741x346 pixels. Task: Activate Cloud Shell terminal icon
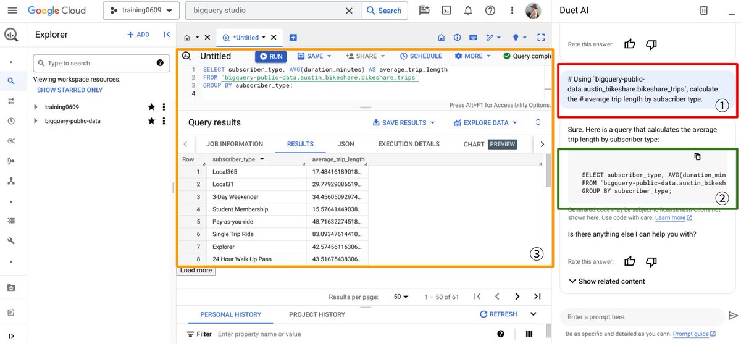446,11
